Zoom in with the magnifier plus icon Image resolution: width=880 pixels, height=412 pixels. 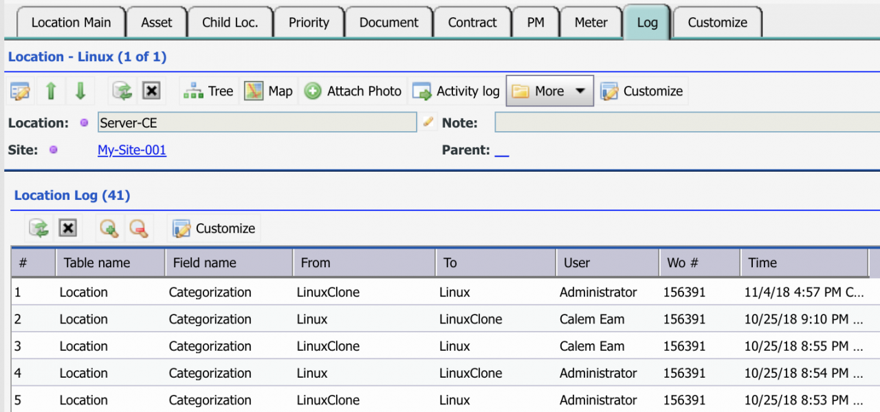click(x=109, y=229)
